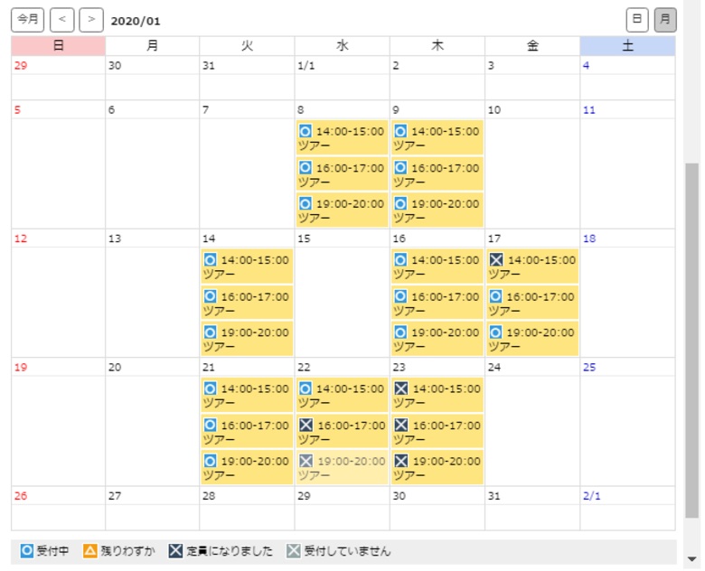Click the 土 Saturday column header
Screen dimensions: 705x571
pos(627,46)
